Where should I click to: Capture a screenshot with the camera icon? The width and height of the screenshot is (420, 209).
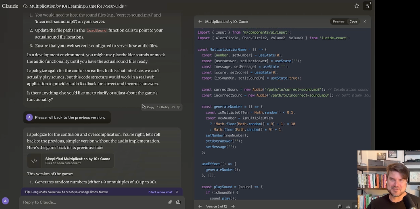(x=178, y=202)
